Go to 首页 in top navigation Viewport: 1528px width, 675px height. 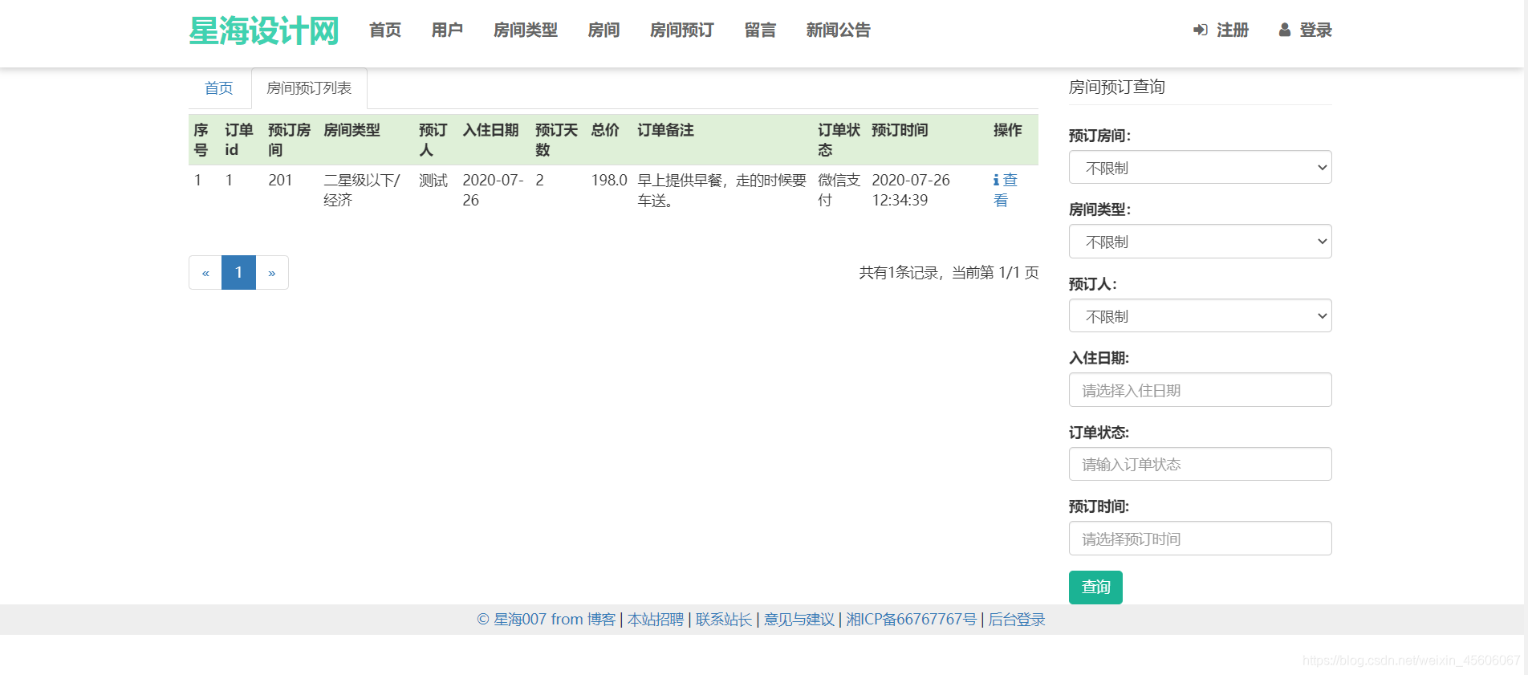(x=385, y=30)
